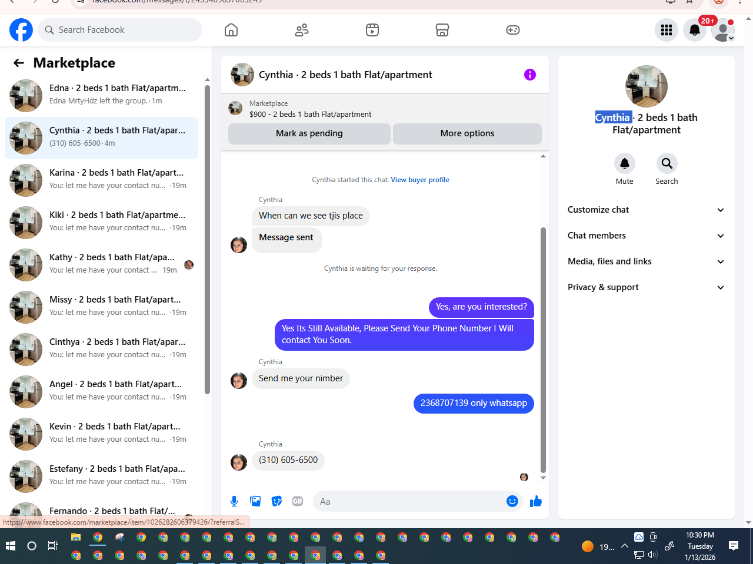Click the "2368707139 only whatsapp" message
Viewport: 753px width, 564px height.
474,403
